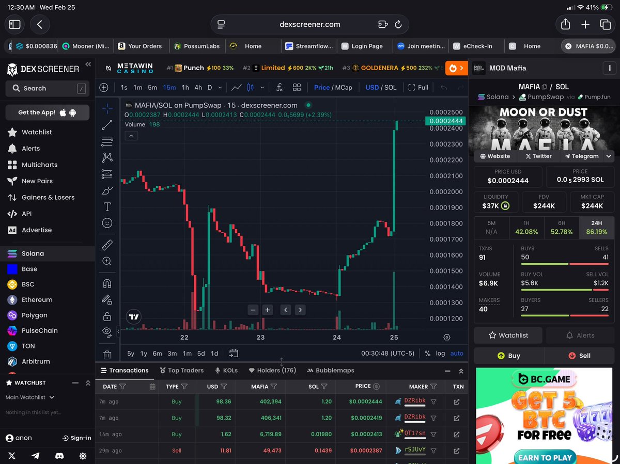This screenshot has height=464, width=620.
Task: Open New Pairs page
Action: point(37,181)
